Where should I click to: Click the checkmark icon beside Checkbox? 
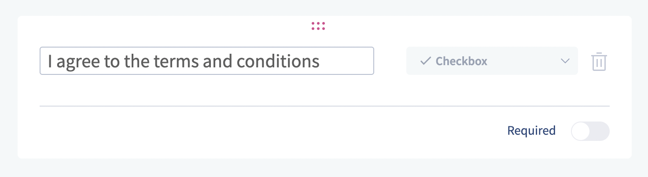pos(425,61)
